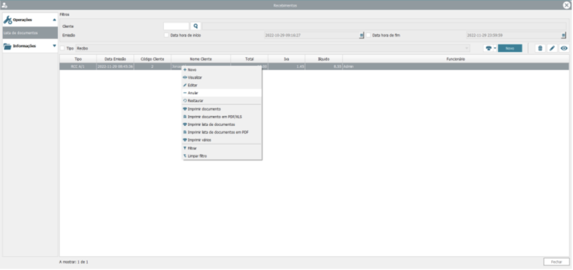This screenshot has height=270, width=573.
Task: Click the Informações folder icon
Action: pos(8,46)
